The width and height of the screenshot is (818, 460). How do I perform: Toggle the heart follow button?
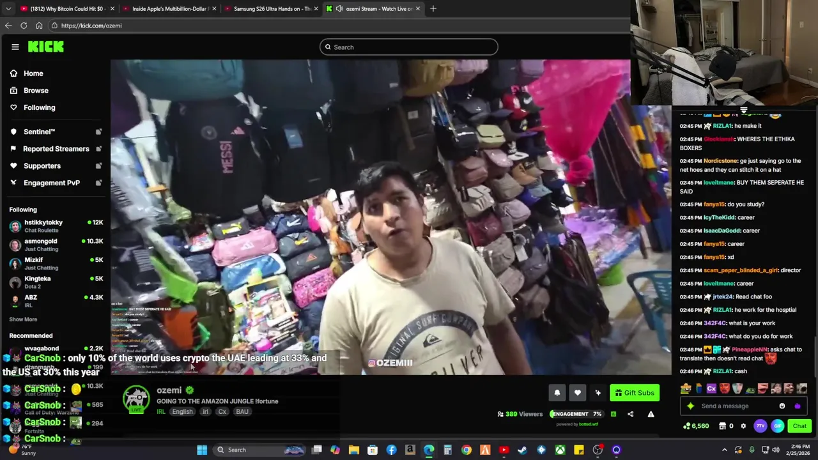(577, 393)
